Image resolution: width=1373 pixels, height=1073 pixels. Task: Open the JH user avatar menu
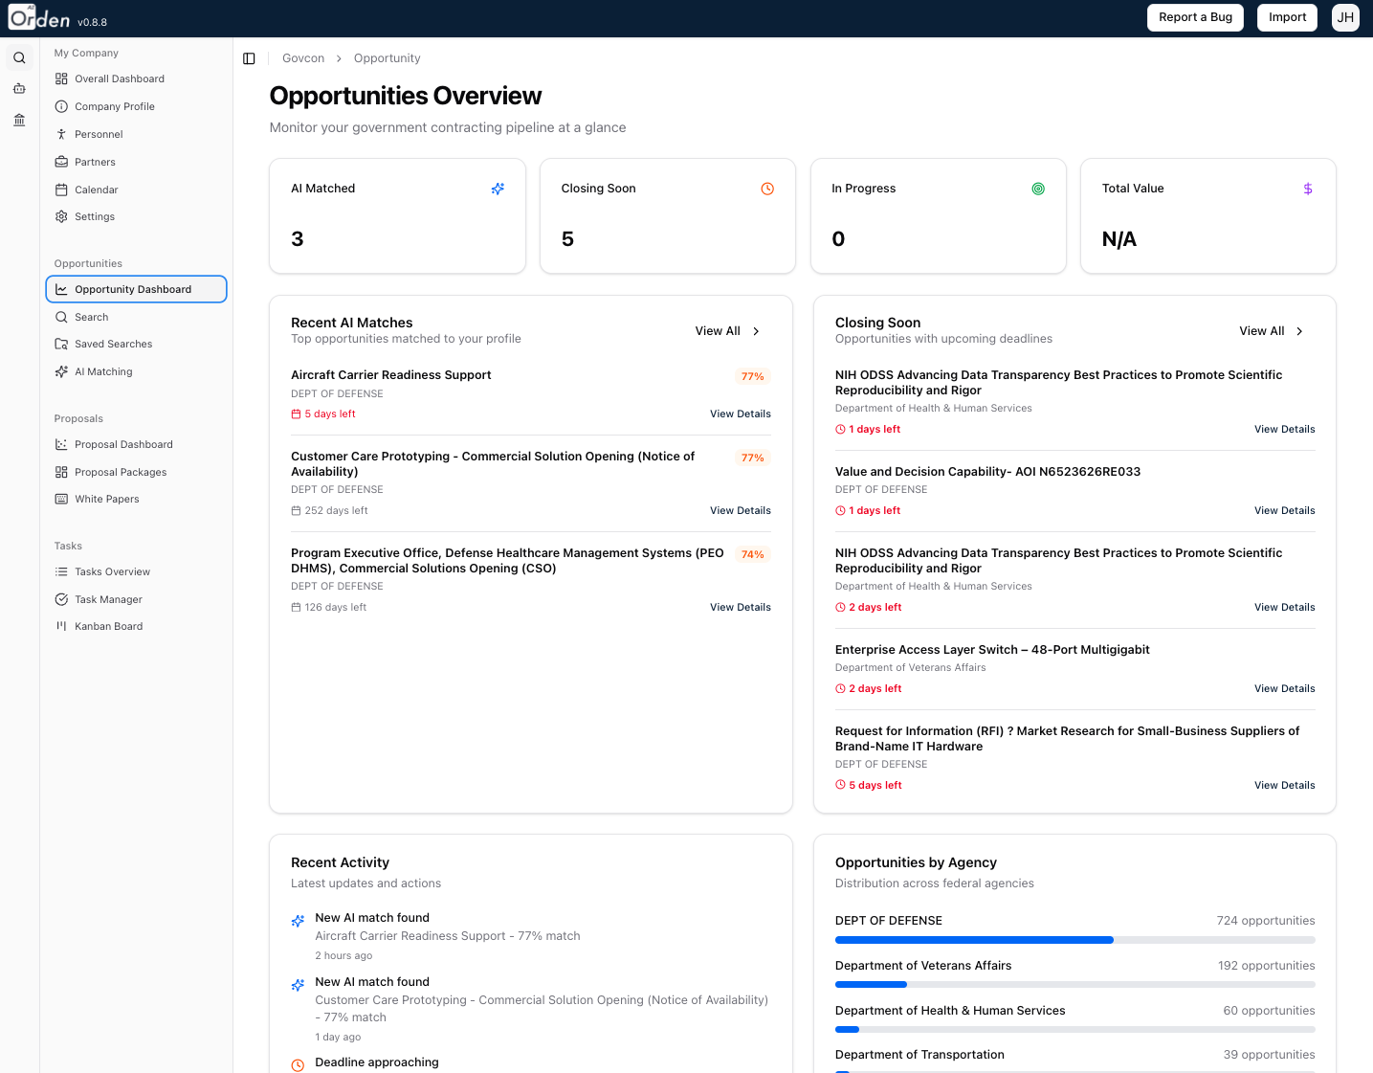point(1345,17)
